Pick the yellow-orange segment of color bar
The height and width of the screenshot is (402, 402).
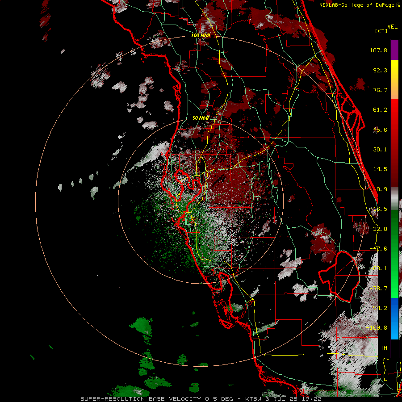pos(394,80)
